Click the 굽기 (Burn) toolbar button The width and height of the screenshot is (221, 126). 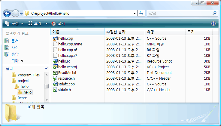[58, 23]
